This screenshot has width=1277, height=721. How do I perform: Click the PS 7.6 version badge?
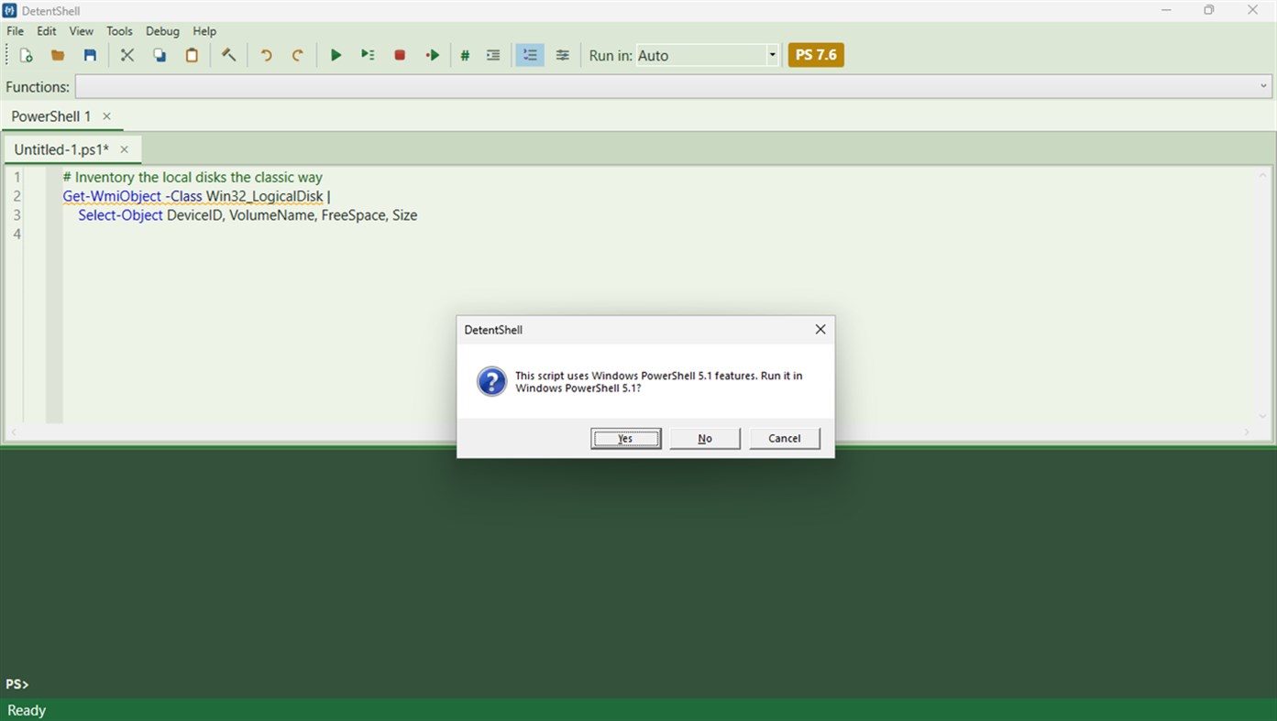pyautogui.click(x=816, y=55)
